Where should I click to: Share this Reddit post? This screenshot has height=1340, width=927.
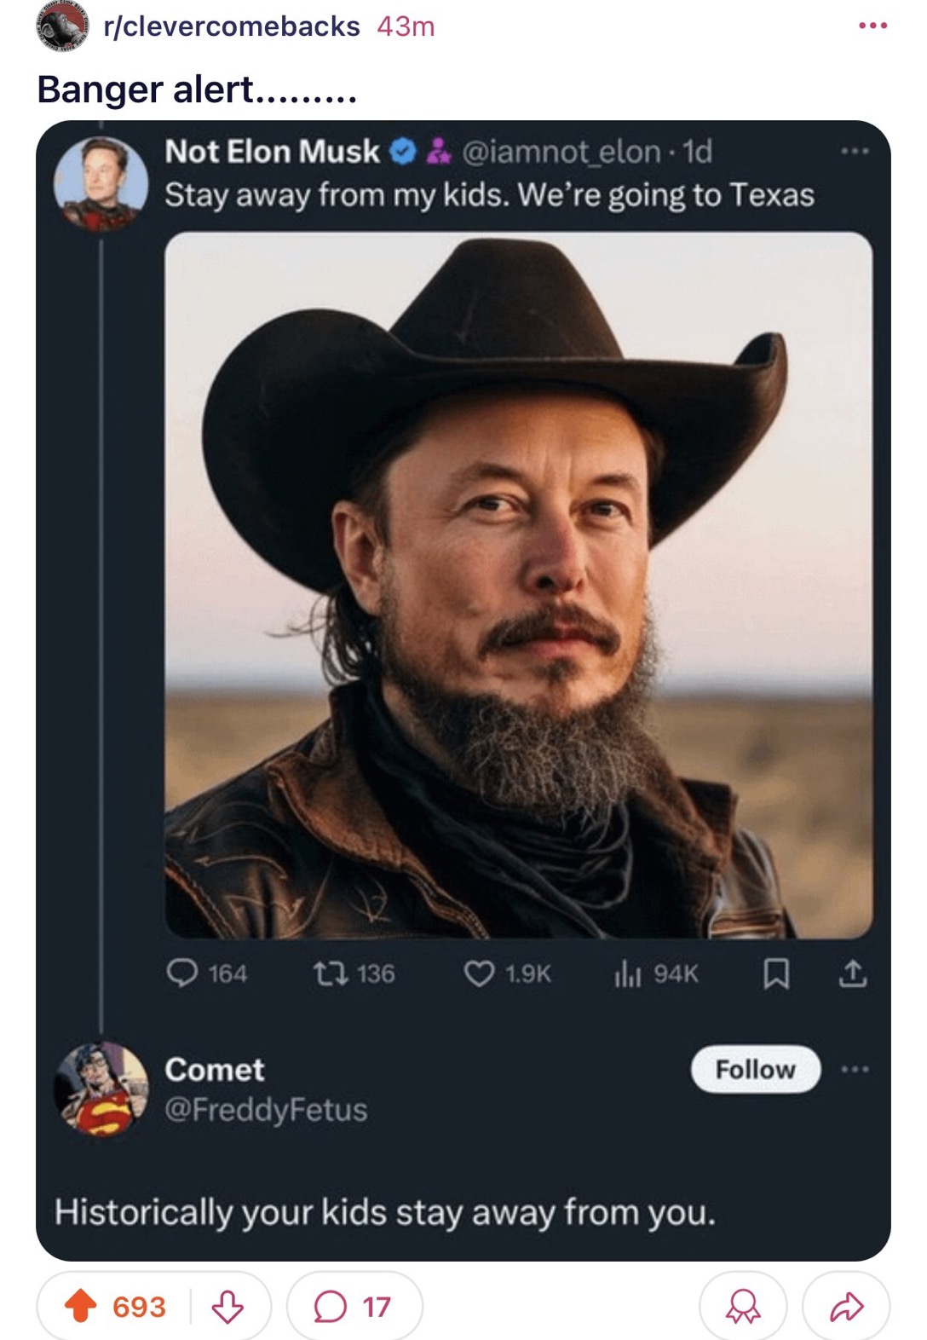click(846, 1306)
